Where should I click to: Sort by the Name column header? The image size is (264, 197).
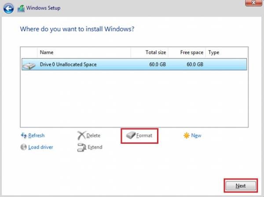coord(84,52)
